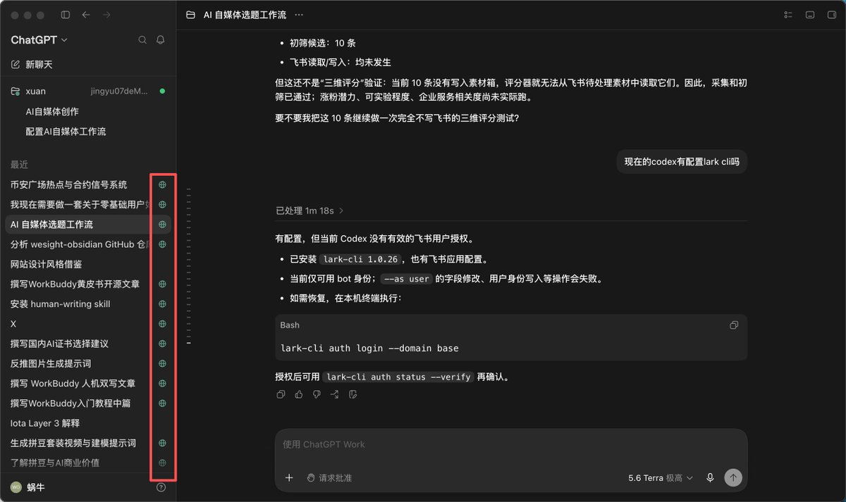Give the reply a thumbs down
This screenshot has height=502, width=846.
(317, 394)
